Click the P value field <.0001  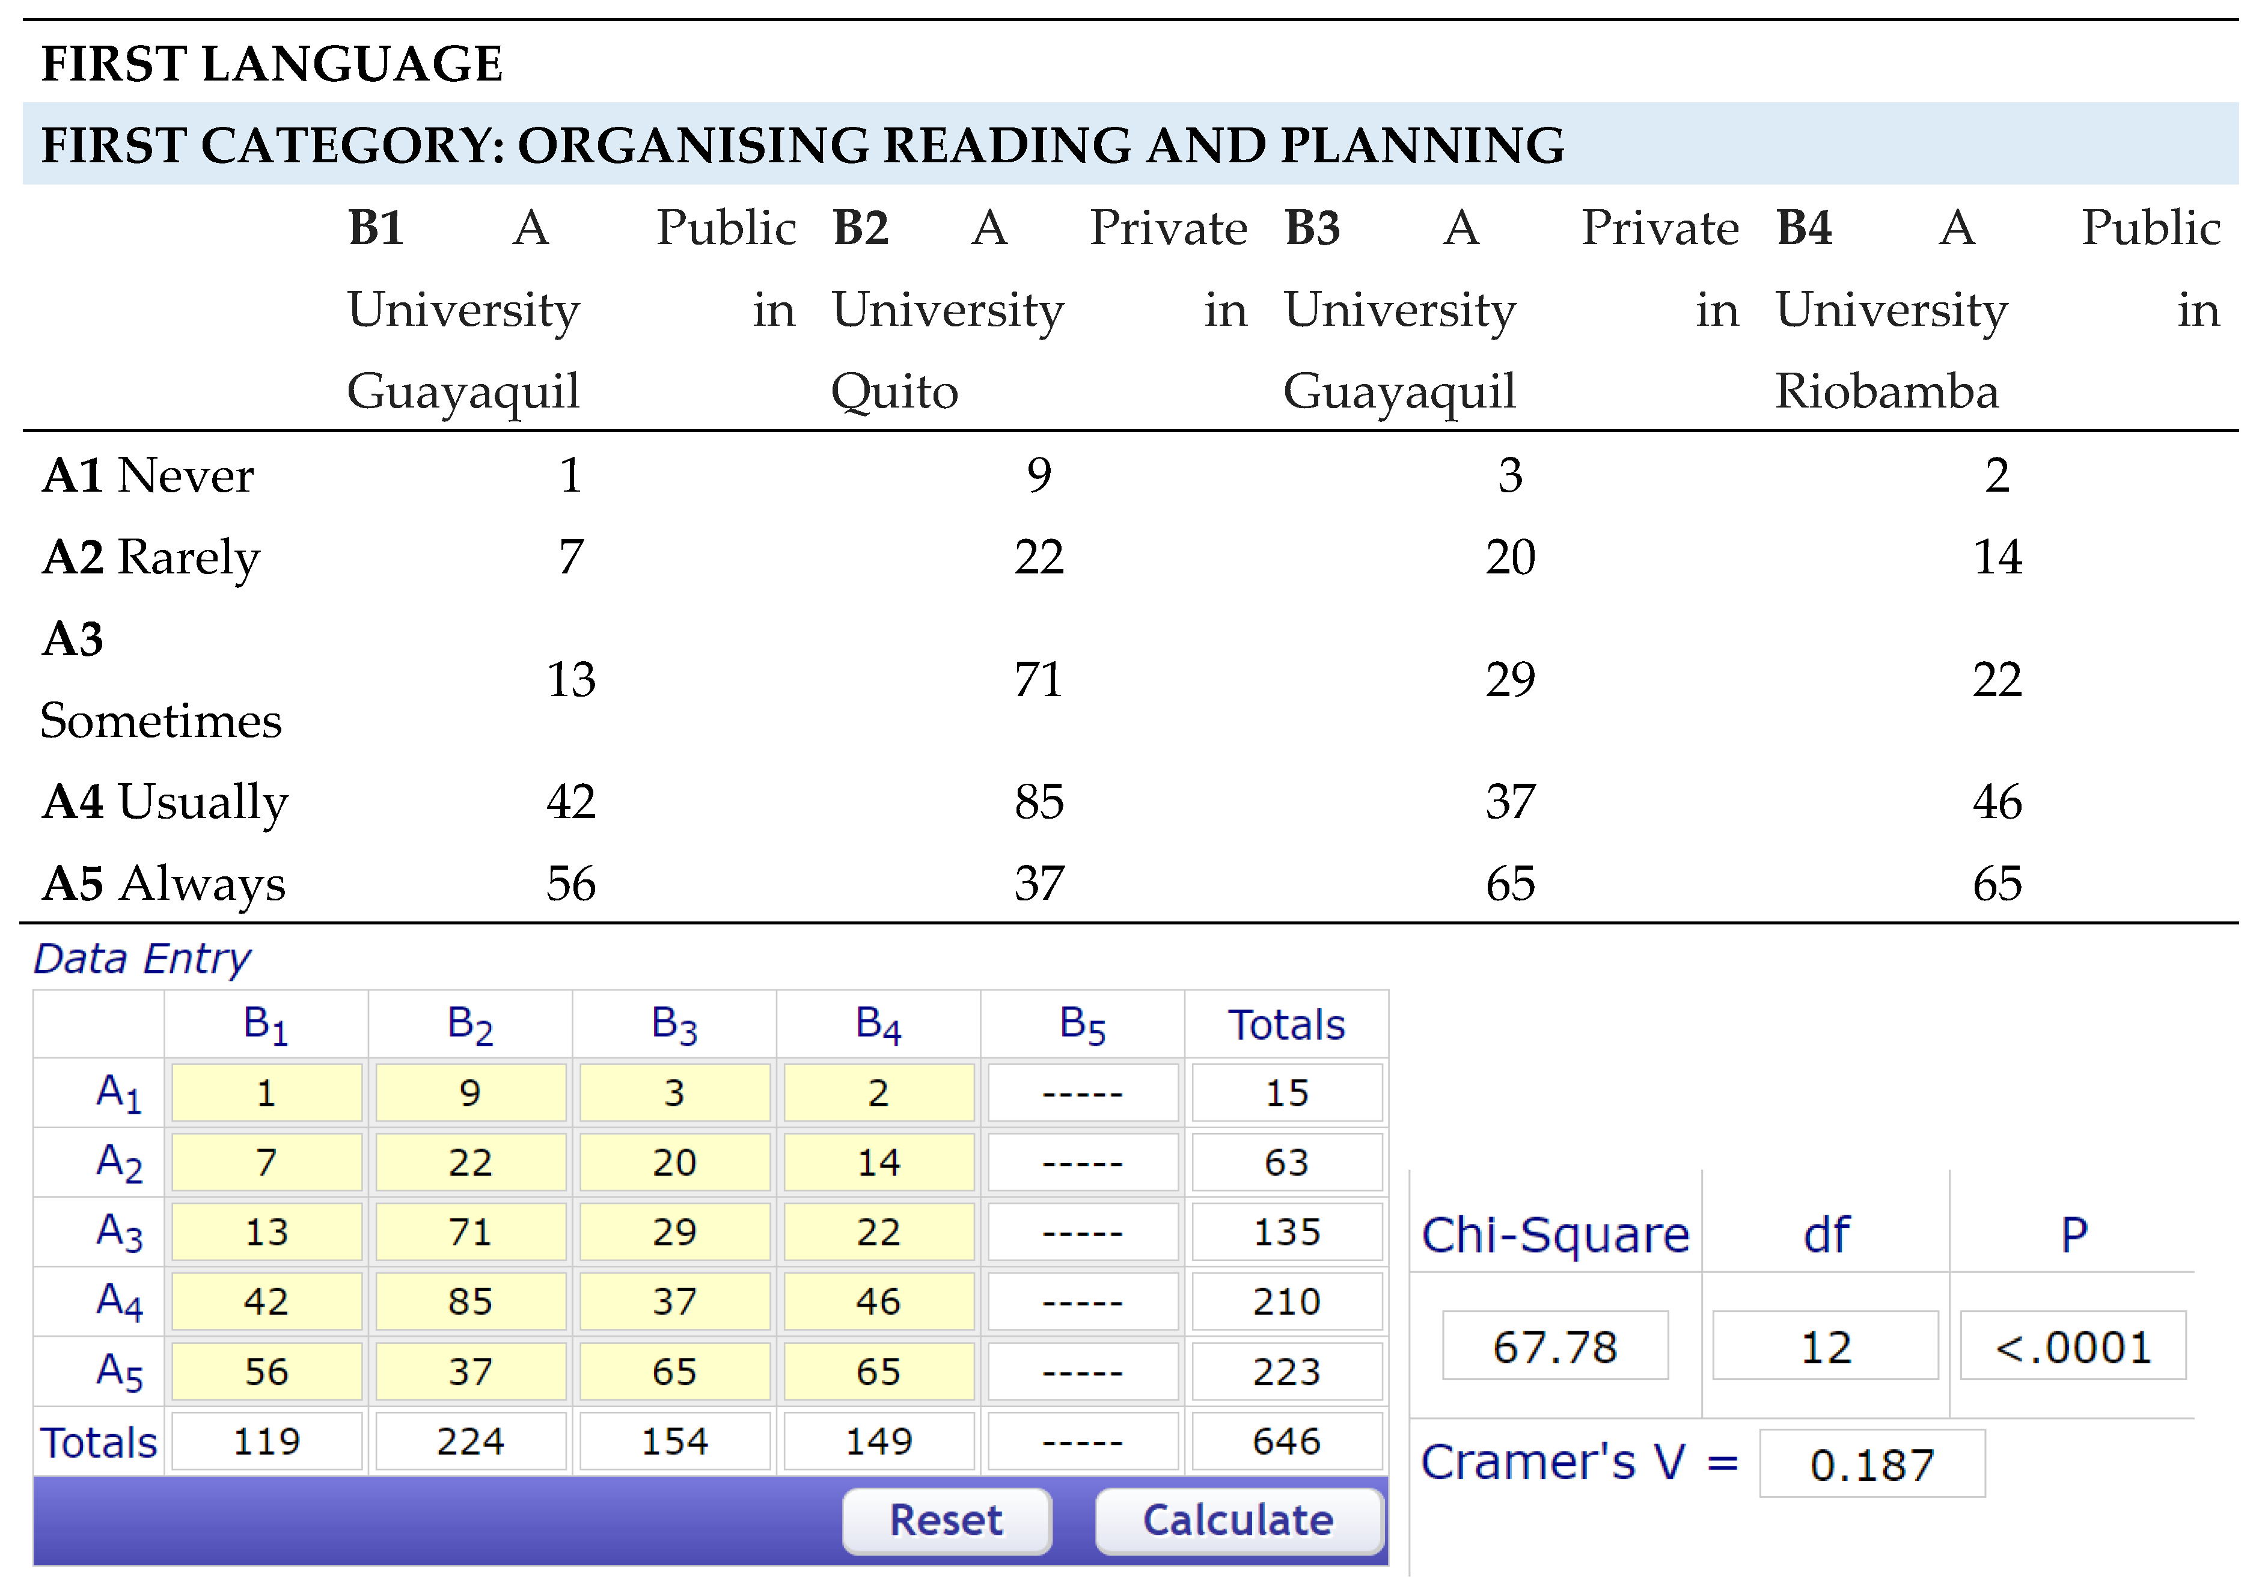(2072, 1346)
